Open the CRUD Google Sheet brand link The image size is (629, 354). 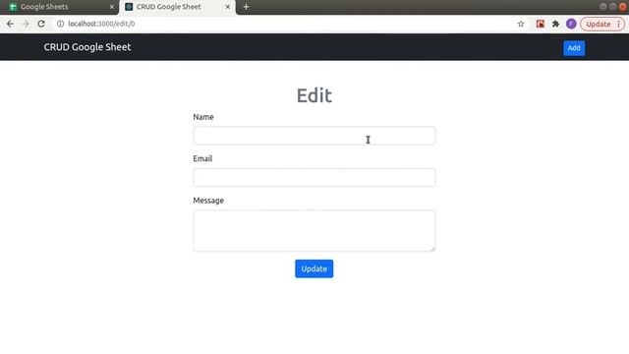pyautogui.click(x=87, y=47)
